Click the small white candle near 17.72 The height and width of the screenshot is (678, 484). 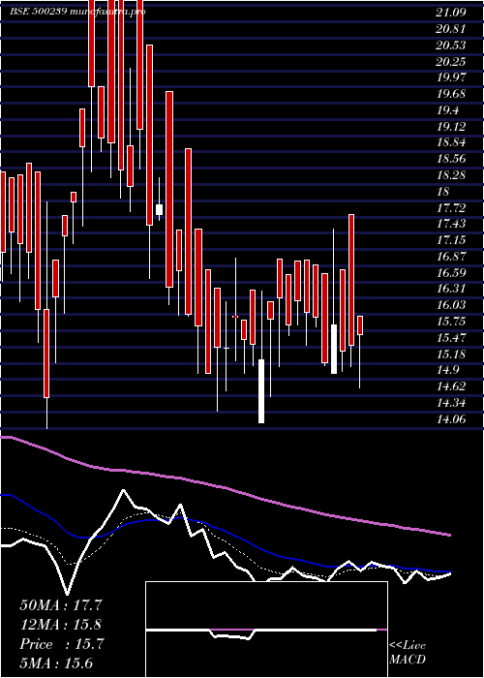pyautogui.click(x=159, y=209)
